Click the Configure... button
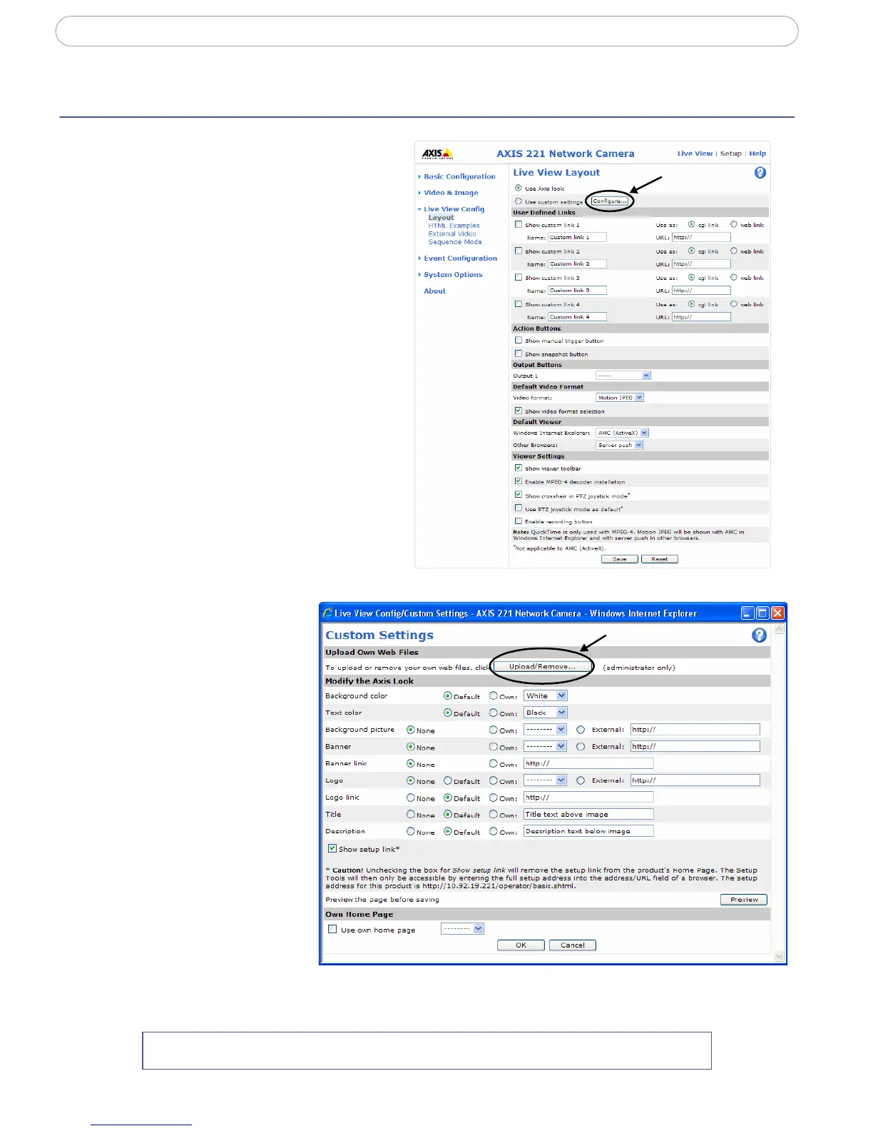Image resolution: width=873 pixels, height=1131 pixels. (610, 201)
